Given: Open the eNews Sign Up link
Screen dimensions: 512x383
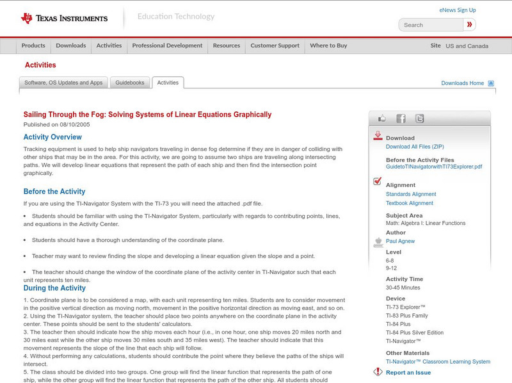Looking at the screenshot, I should pos(458,10).
